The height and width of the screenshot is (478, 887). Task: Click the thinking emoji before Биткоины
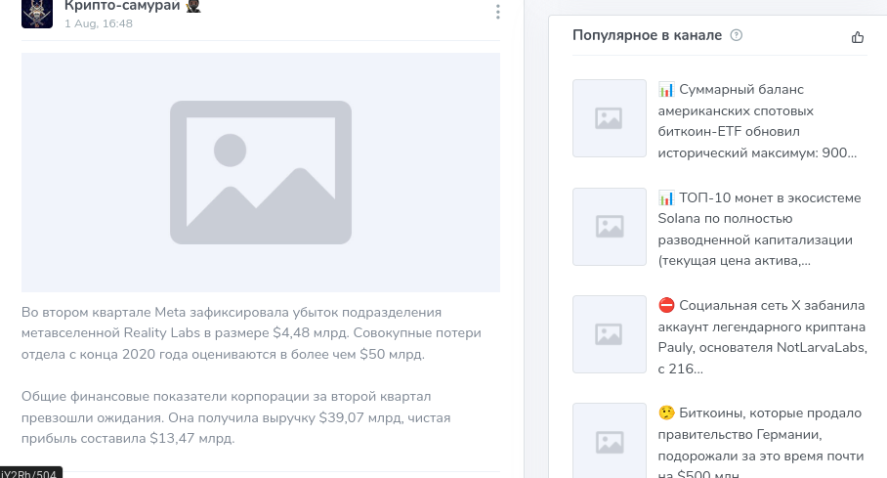pos(666,413)
